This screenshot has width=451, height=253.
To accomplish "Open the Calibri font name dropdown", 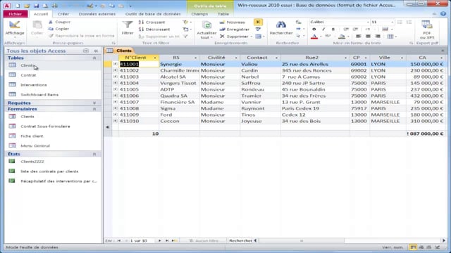I will pyautogui.click(x=368, y=22).
